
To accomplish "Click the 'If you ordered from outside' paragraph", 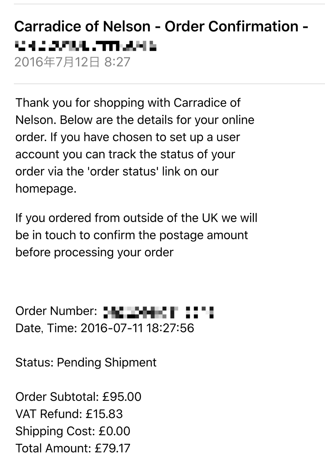I will tap(136, 235).
